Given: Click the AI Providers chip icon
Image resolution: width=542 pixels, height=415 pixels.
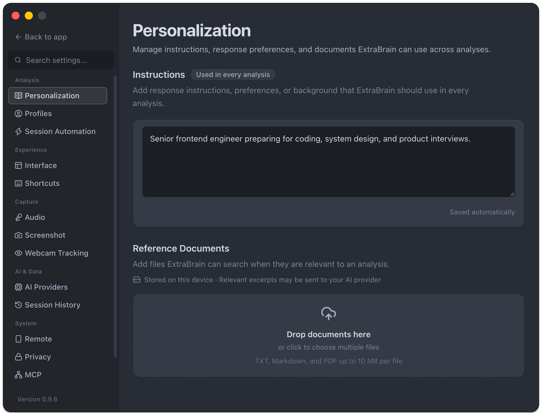Looking at the screenshot, I should 18,287.
